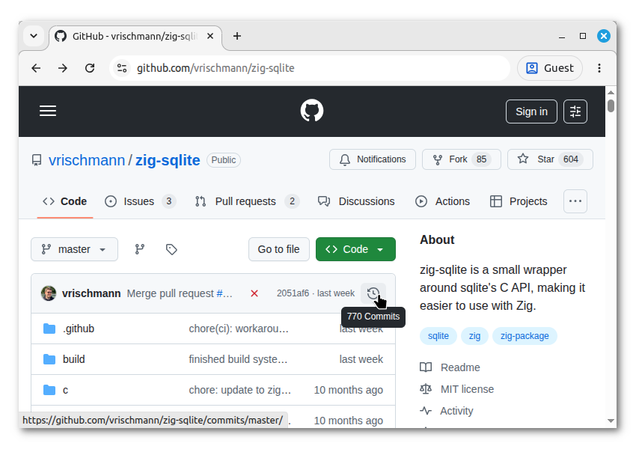
Task: Click the Readme book icon
Action: (x=426, y=367)
